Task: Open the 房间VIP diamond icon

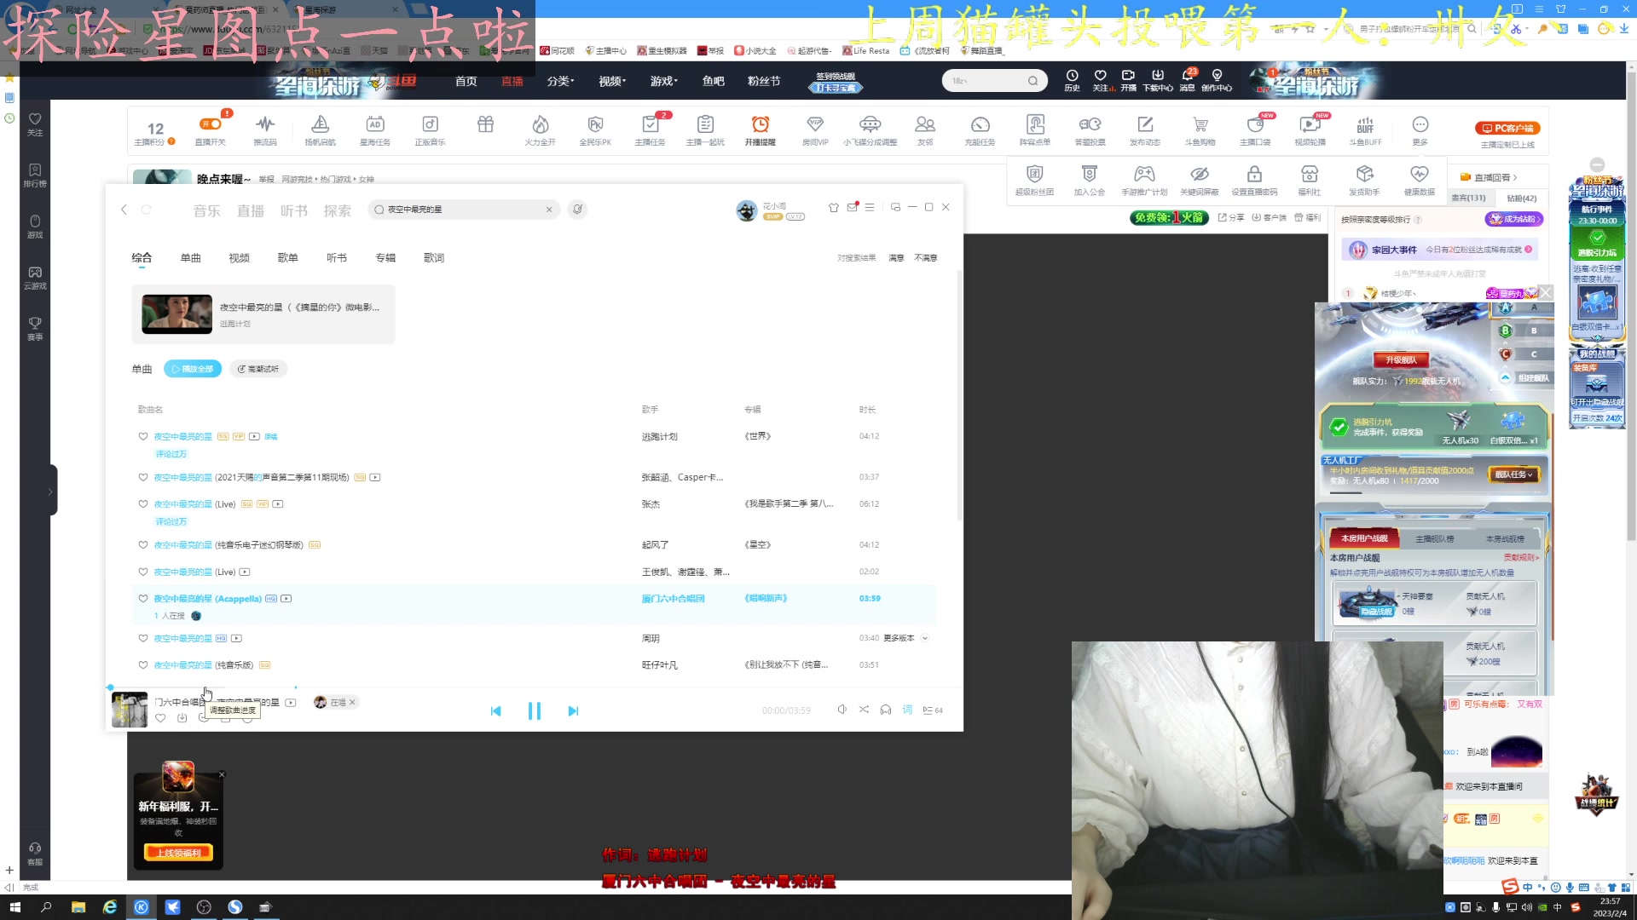Action: click(815, 129)
